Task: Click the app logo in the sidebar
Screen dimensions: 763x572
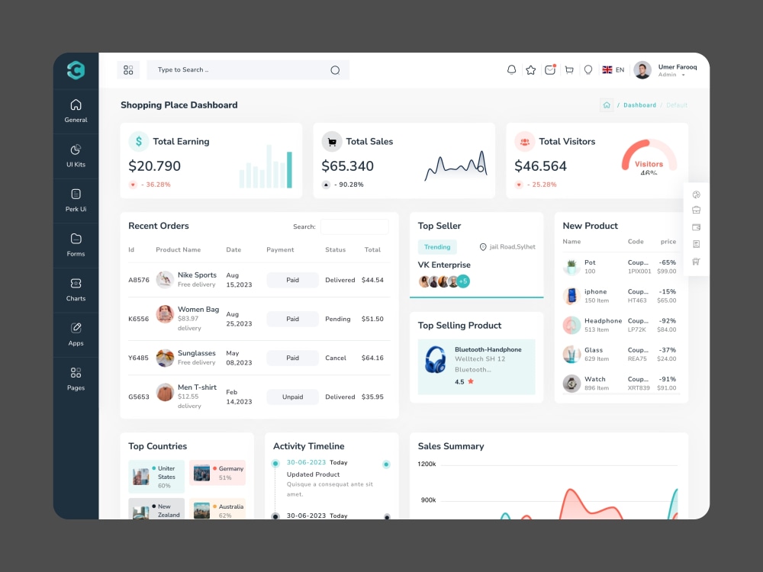Action: [x=76, y=70]
